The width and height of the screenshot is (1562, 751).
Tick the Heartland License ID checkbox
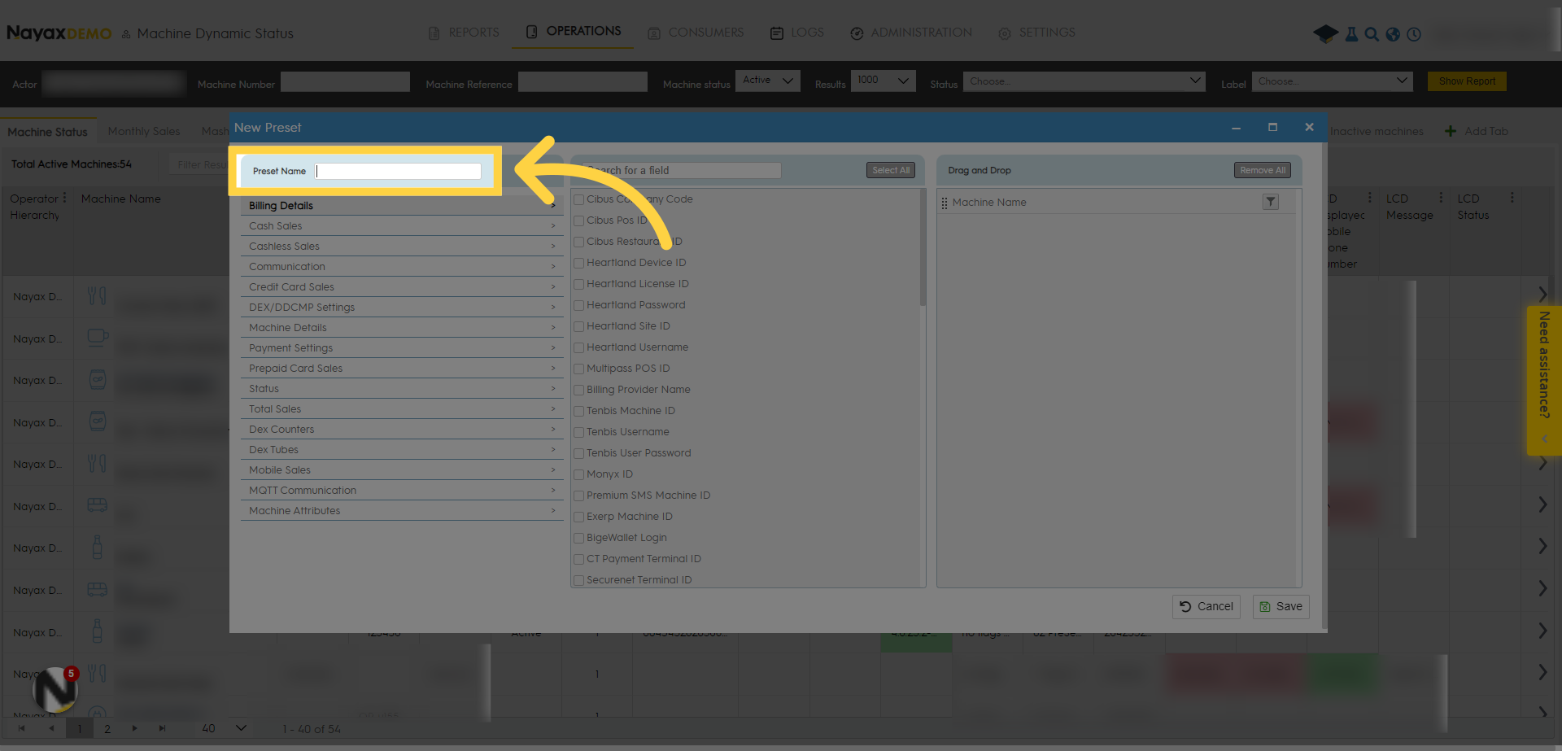point(579,284)
